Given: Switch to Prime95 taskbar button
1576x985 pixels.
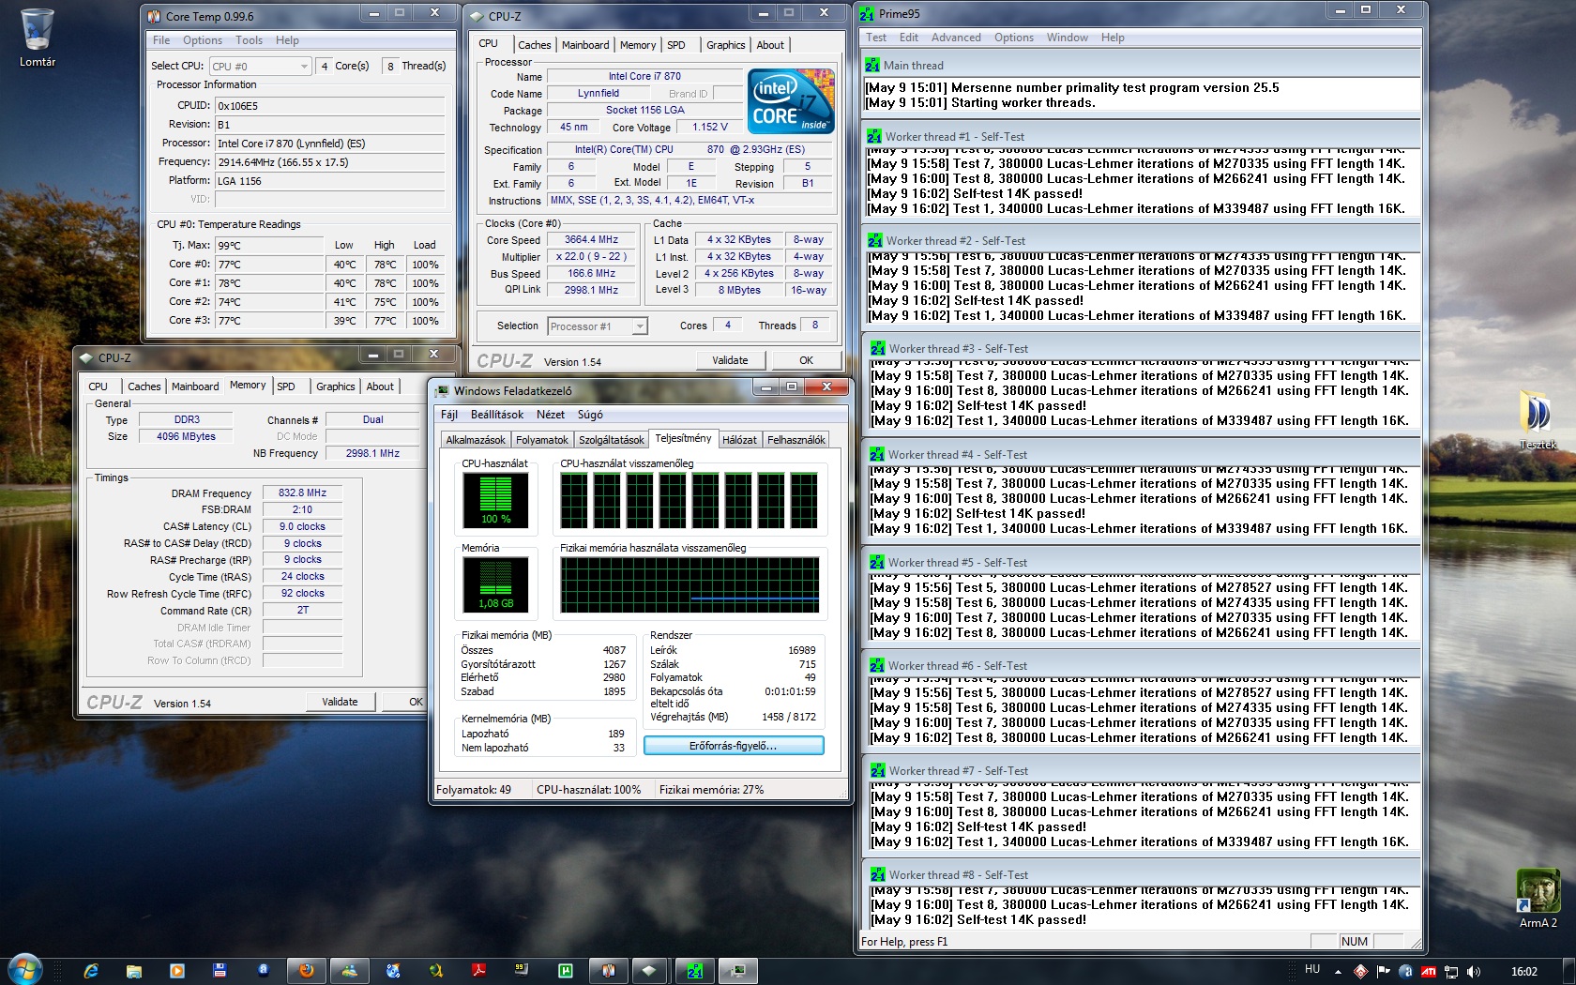Looking at the screenshot, I should click(695, 971).
